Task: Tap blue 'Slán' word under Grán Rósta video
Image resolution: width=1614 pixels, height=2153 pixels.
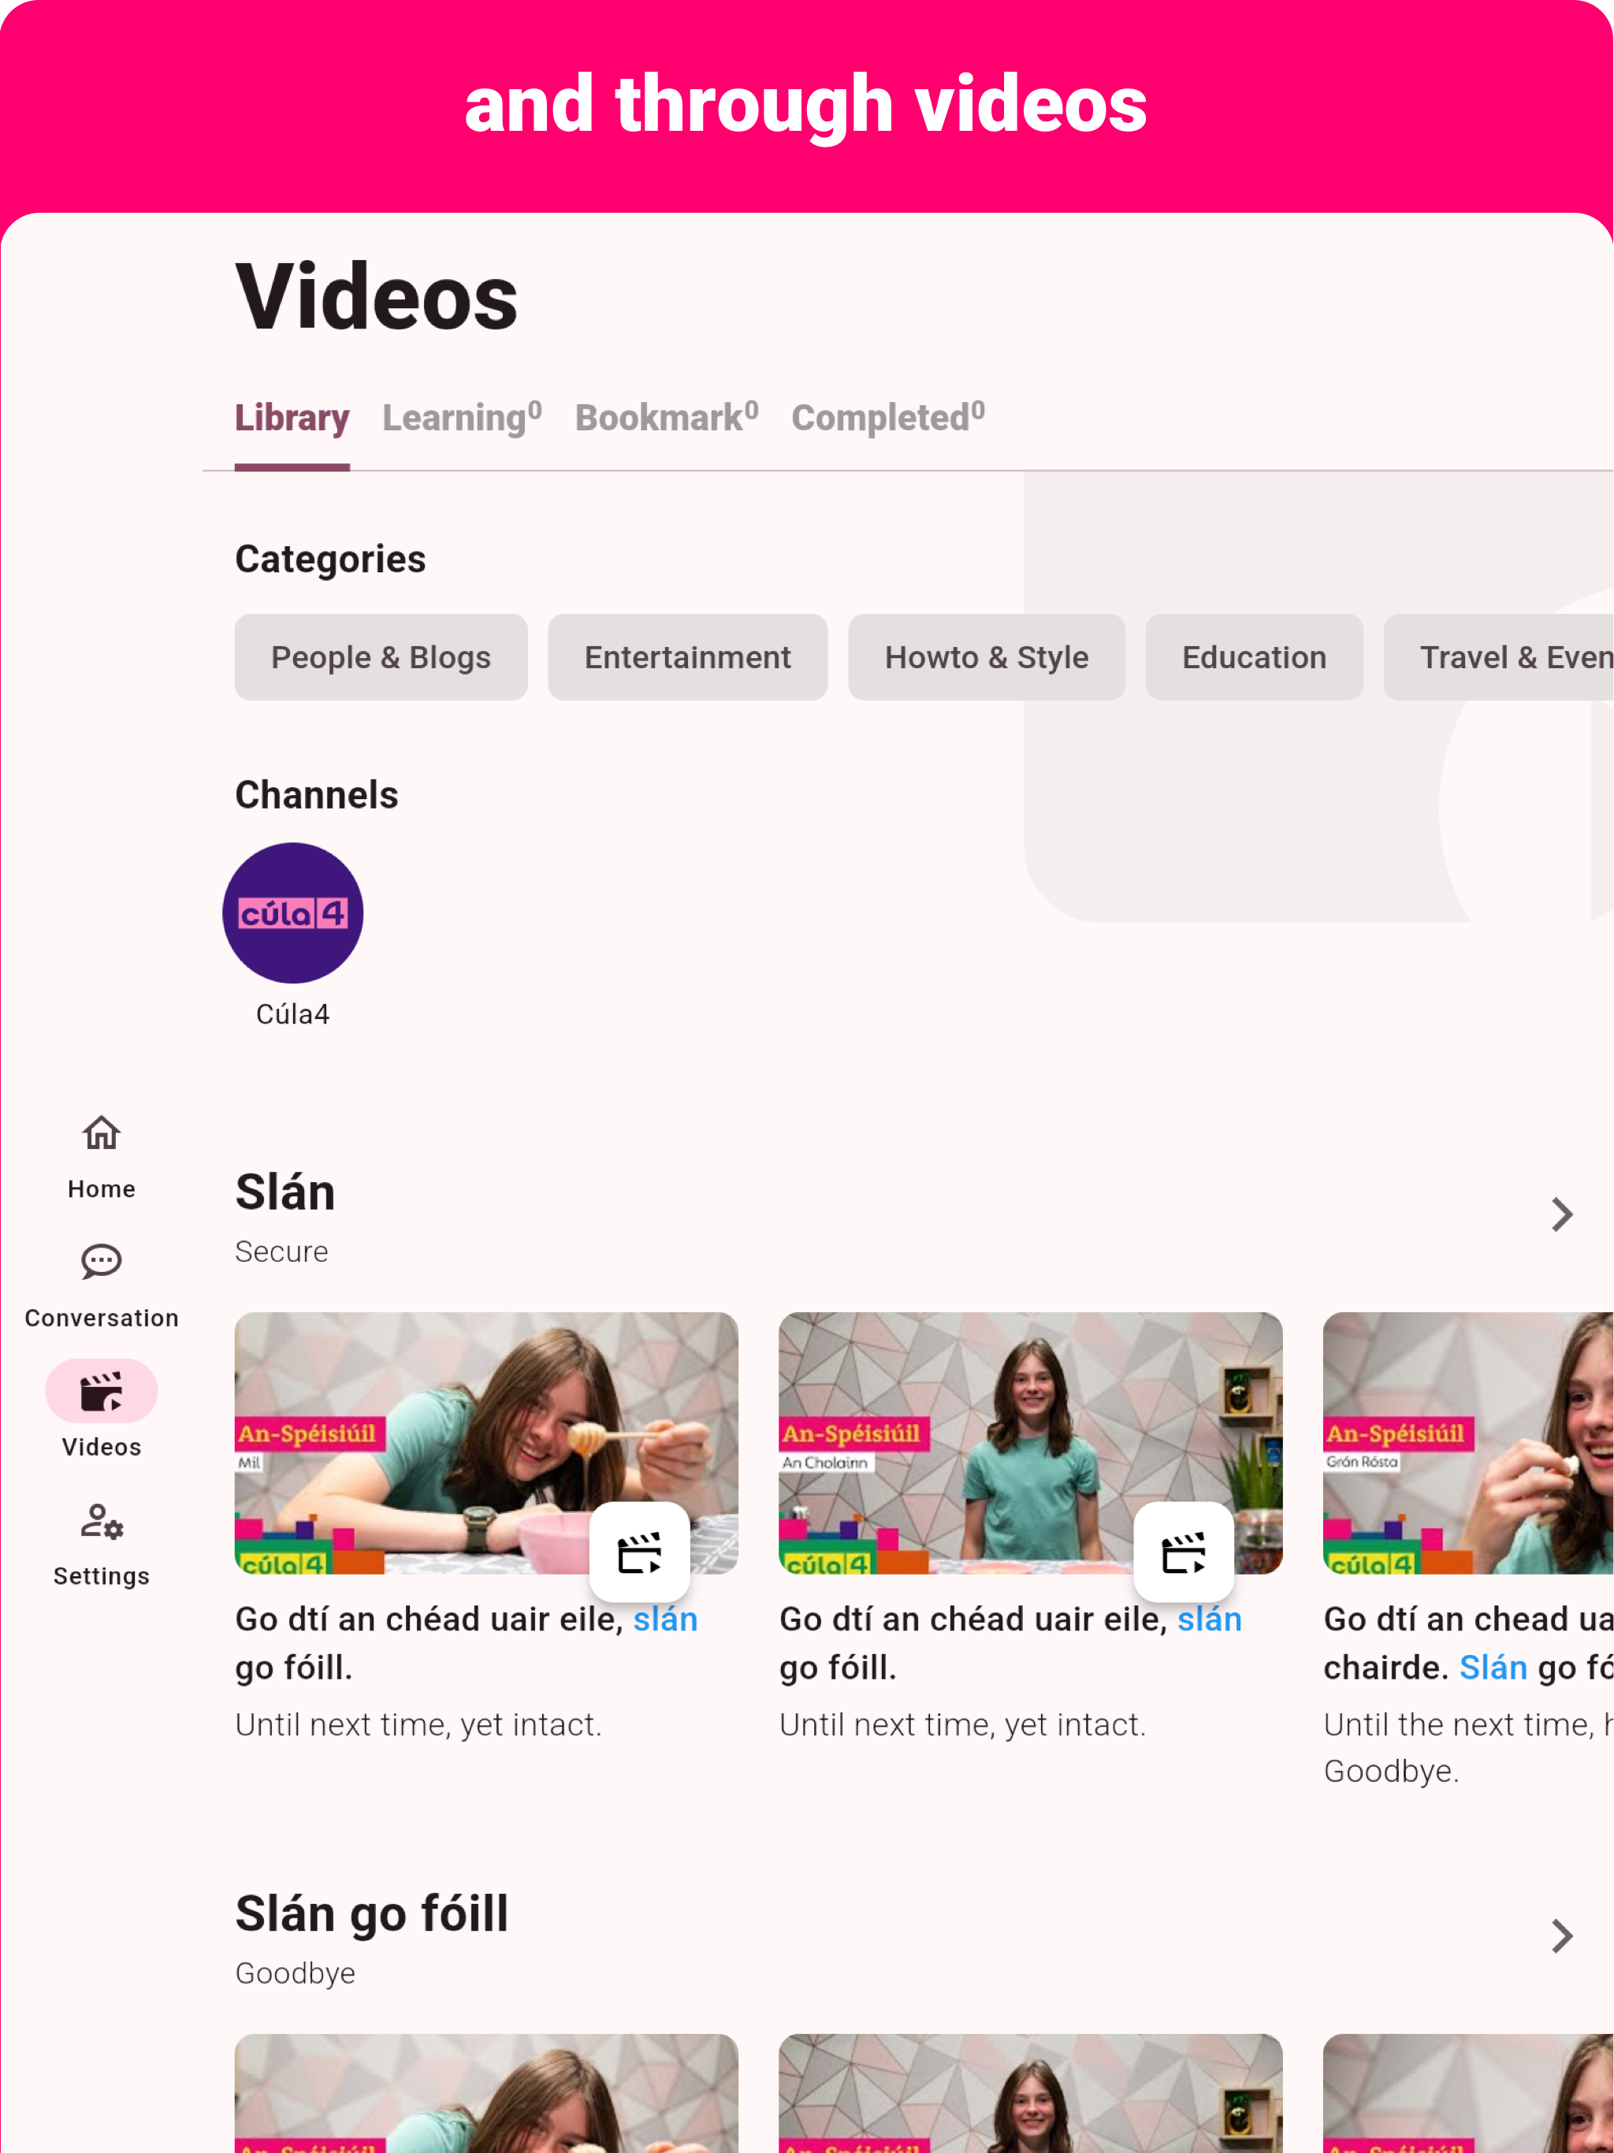Action: click(x=1493, y=1668)
